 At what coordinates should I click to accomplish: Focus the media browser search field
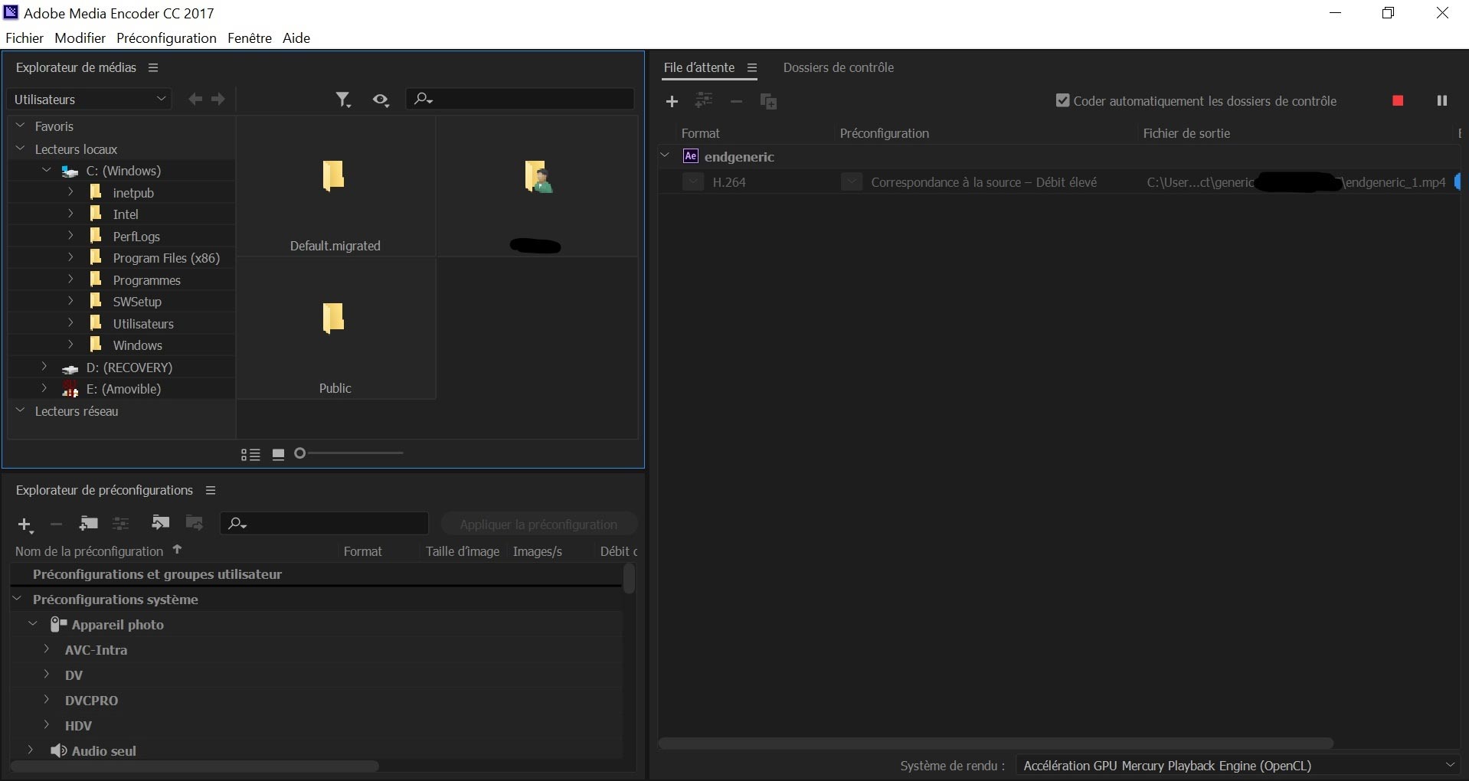(x=520, y=99)
